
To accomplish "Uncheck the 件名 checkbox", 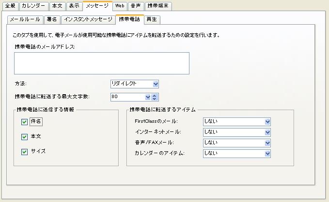I will [x=25, y=122].
